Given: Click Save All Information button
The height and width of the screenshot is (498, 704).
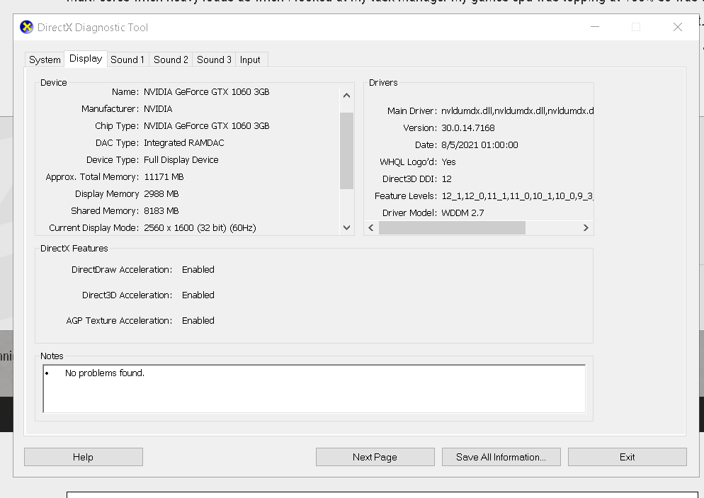Looking at the screenshot, I should (501, 457).
